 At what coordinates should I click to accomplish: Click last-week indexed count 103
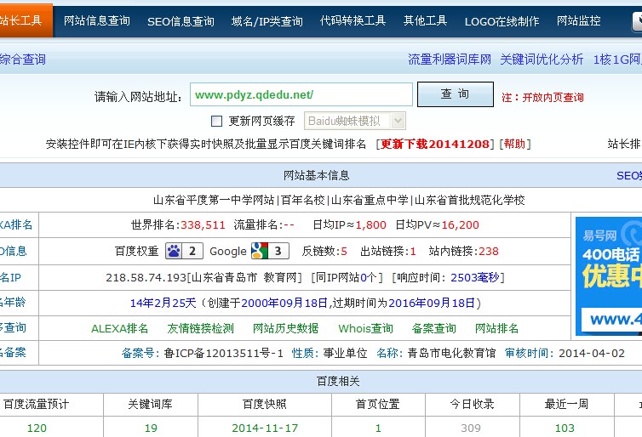click(565, 428)
